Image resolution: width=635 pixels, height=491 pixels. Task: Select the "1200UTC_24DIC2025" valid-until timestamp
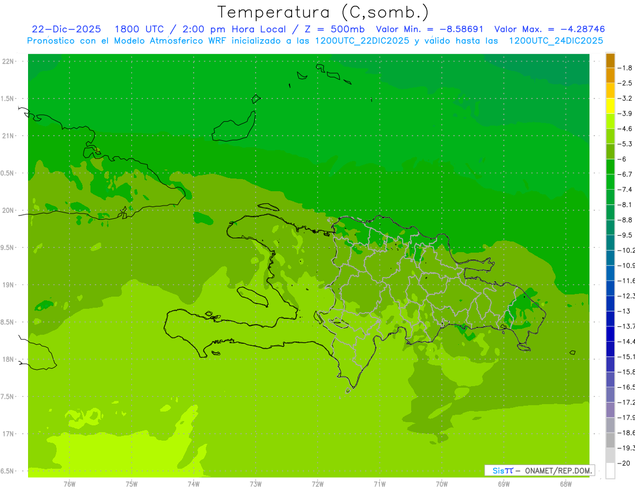click(x=556, y=41)
